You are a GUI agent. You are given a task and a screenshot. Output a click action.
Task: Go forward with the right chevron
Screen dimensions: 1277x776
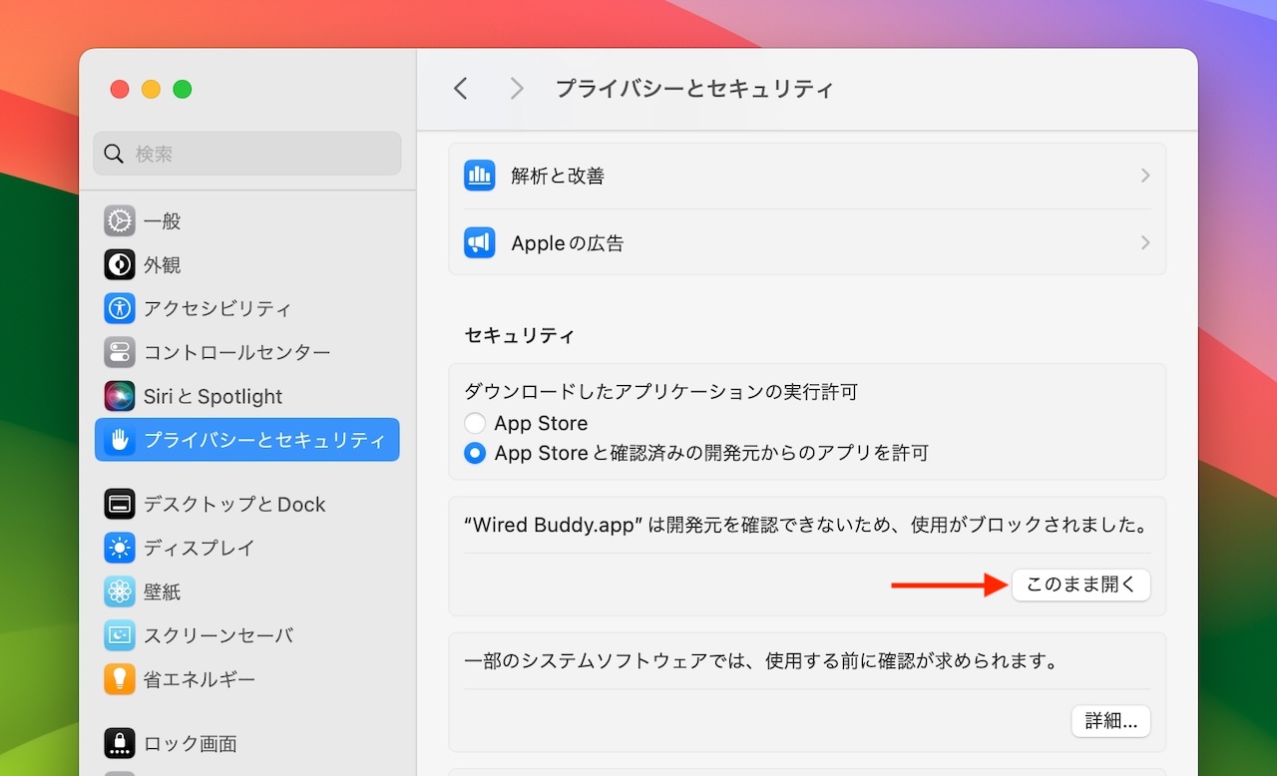517,89
